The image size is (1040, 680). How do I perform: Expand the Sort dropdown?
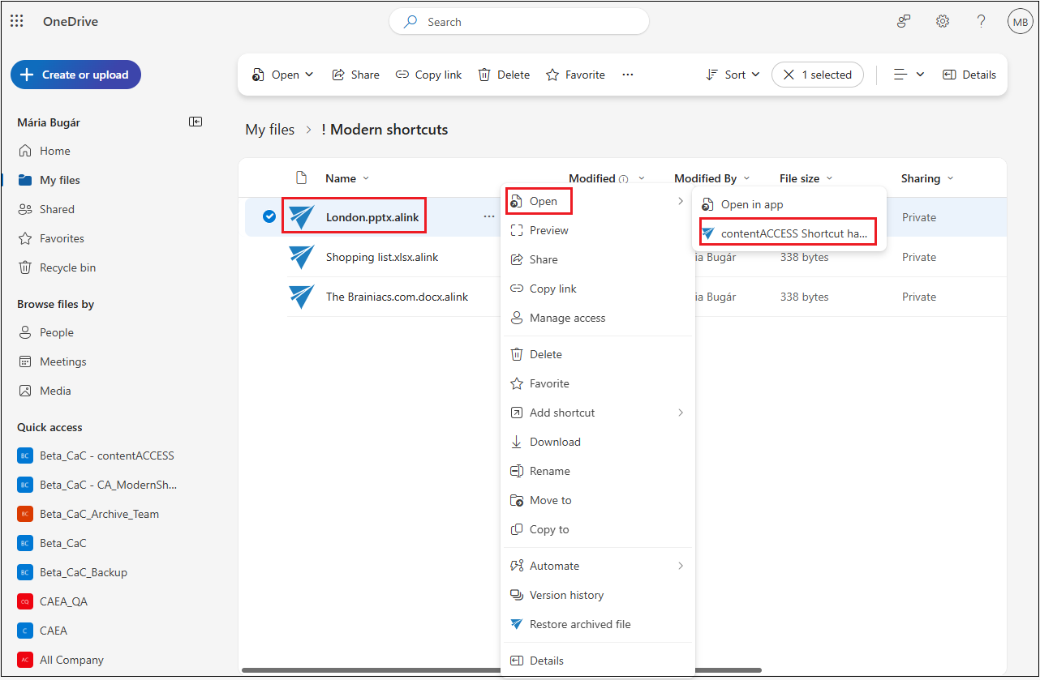click(x=733, y=75)
